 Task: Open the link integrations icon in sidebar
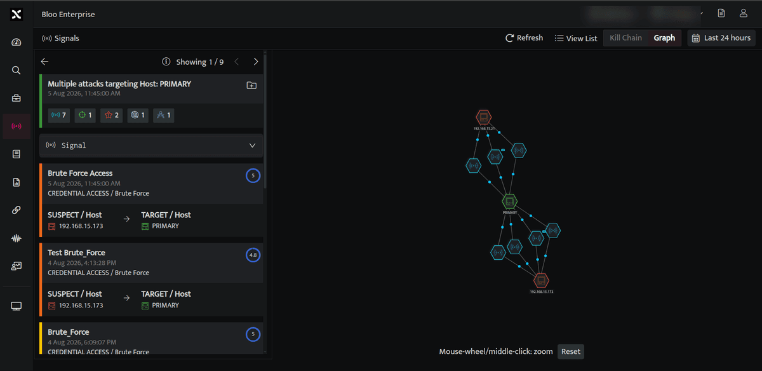[x=17, y=210]
